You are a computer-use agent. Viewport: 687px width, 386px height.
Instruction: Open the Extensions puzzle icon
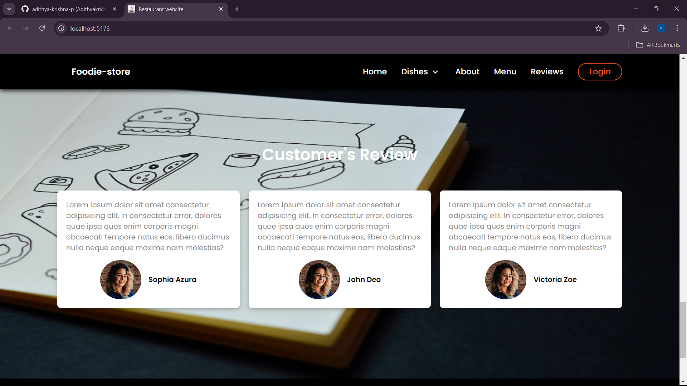pyautogui.click(x=621, y=28)
